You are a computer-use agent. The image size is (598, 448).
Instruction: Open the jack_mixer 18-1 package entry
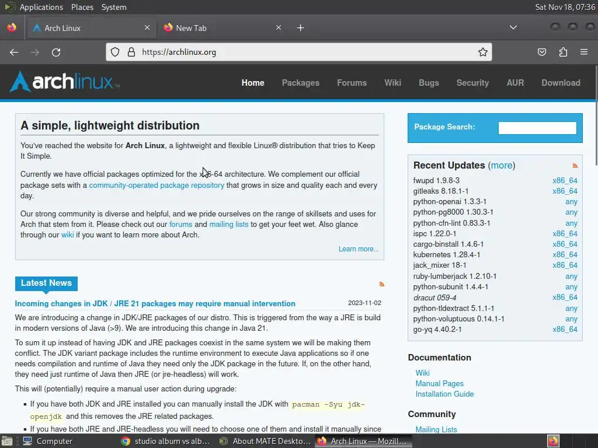pyautogui.click(x=439, y=265)
